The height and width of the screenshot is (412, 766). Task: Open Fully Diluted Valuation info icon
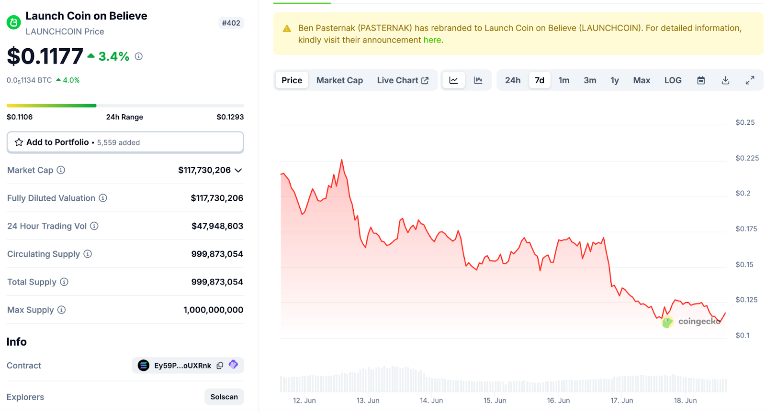click(103, 198)
